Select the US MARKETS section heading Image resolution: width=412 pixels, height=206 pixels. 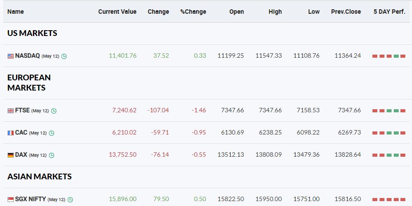tap(32, 33)
